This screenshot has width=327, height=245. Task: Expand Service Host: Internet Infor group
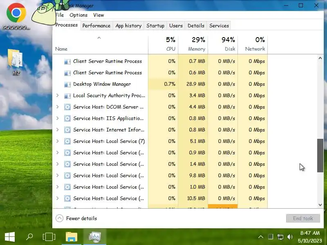[58, 130]
